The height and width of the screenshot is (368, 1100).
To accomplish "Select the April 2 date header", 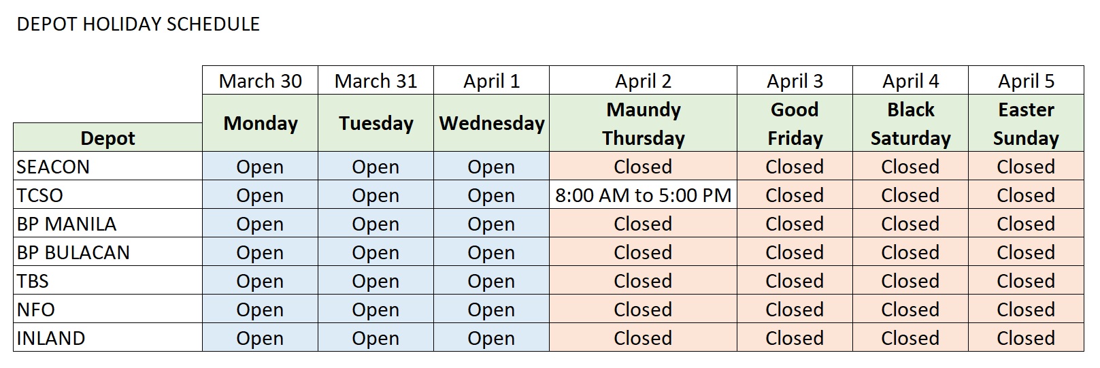I will 643,81.
